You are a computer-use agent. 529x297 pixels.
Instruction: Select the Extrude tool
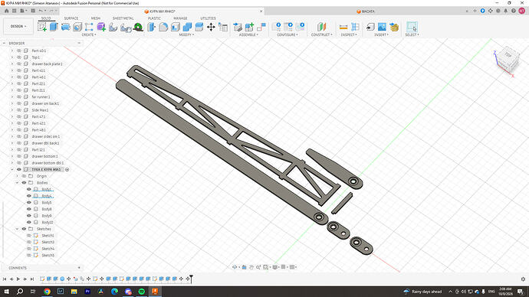(54, 27)
